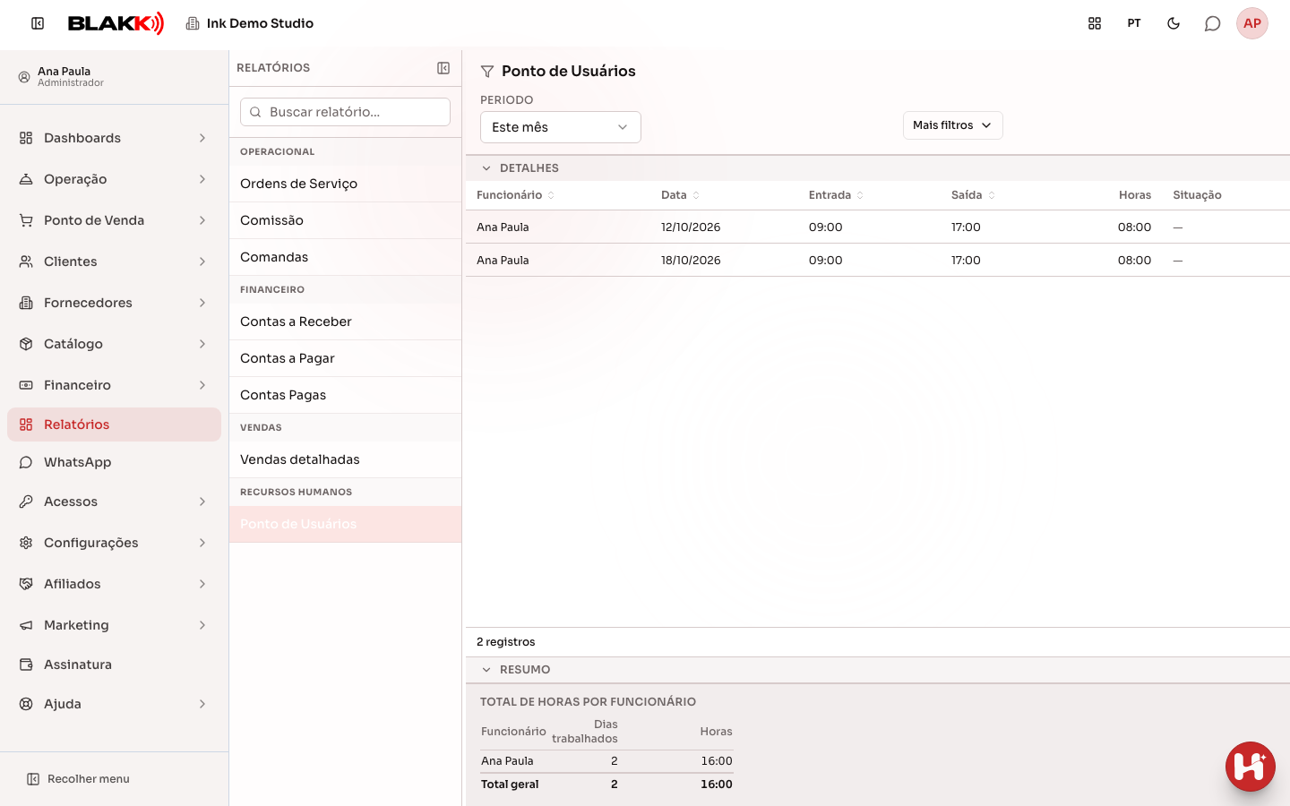Image resolution: width=1290 pixels, height=806 pixels.
Task: Expand the Financeiro sidebar menu
Action: (x=114, y=385)
